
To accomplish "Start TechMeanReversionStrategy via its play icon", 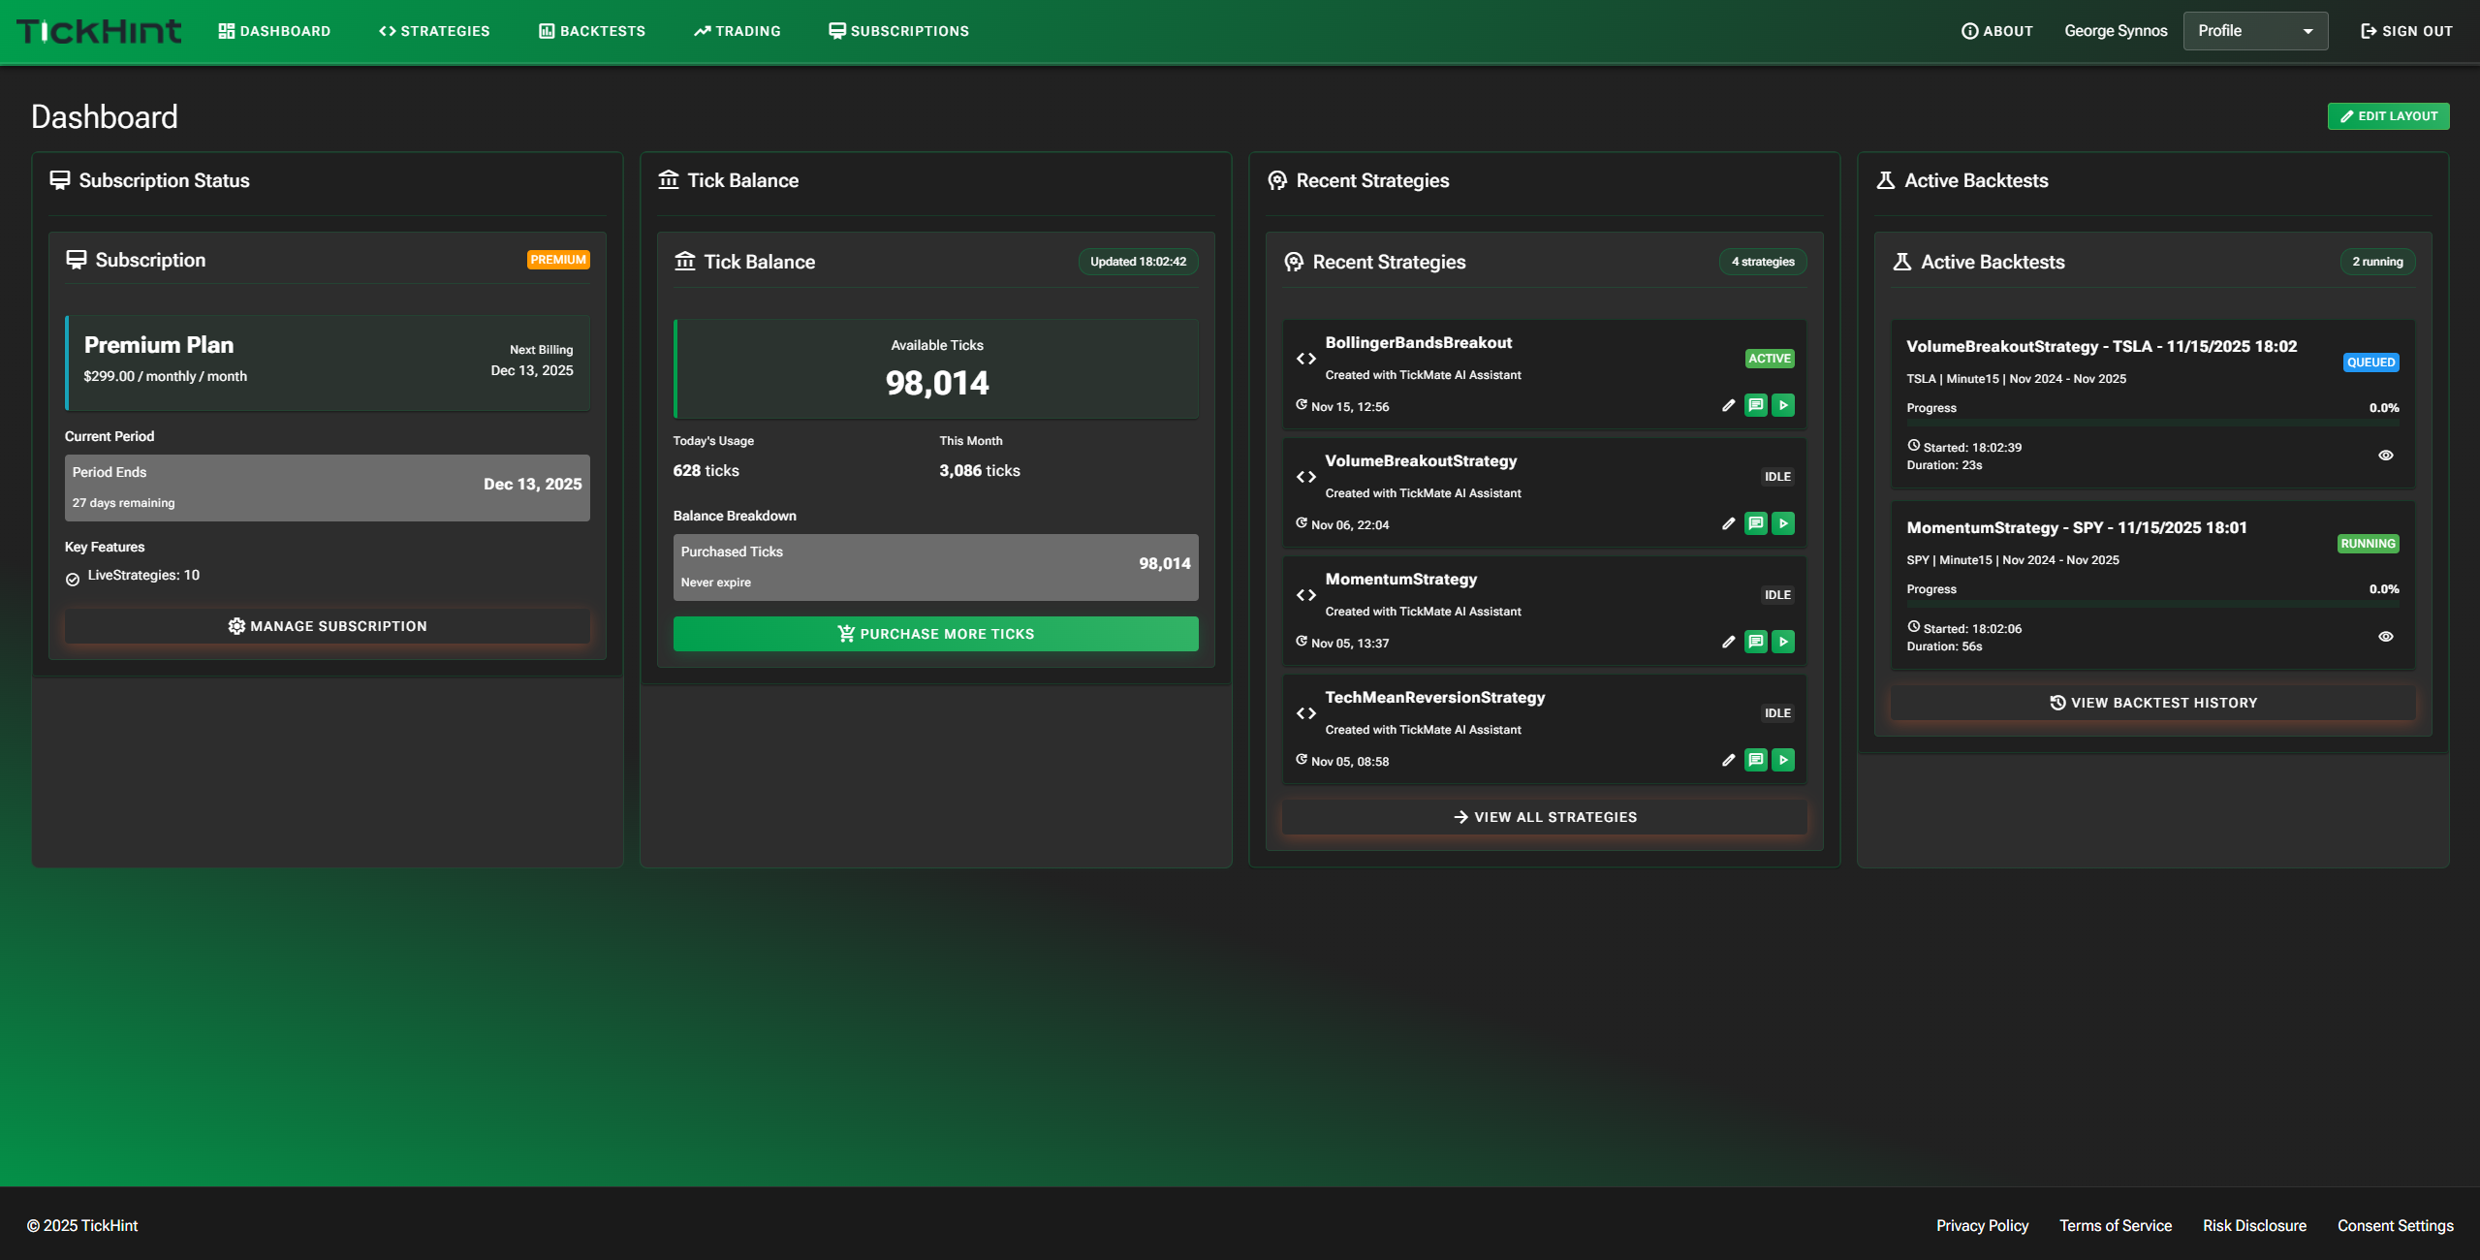I will pos(1784,761).
